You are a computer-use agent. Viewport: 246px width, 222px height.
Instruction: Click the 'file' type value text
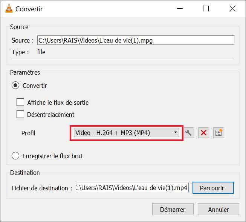(x=41, y=52)
